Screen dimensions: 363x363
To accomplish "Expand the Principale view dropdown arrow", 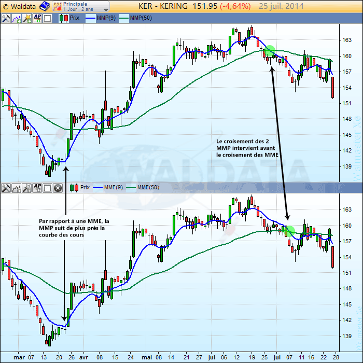I will coord(106,10).
